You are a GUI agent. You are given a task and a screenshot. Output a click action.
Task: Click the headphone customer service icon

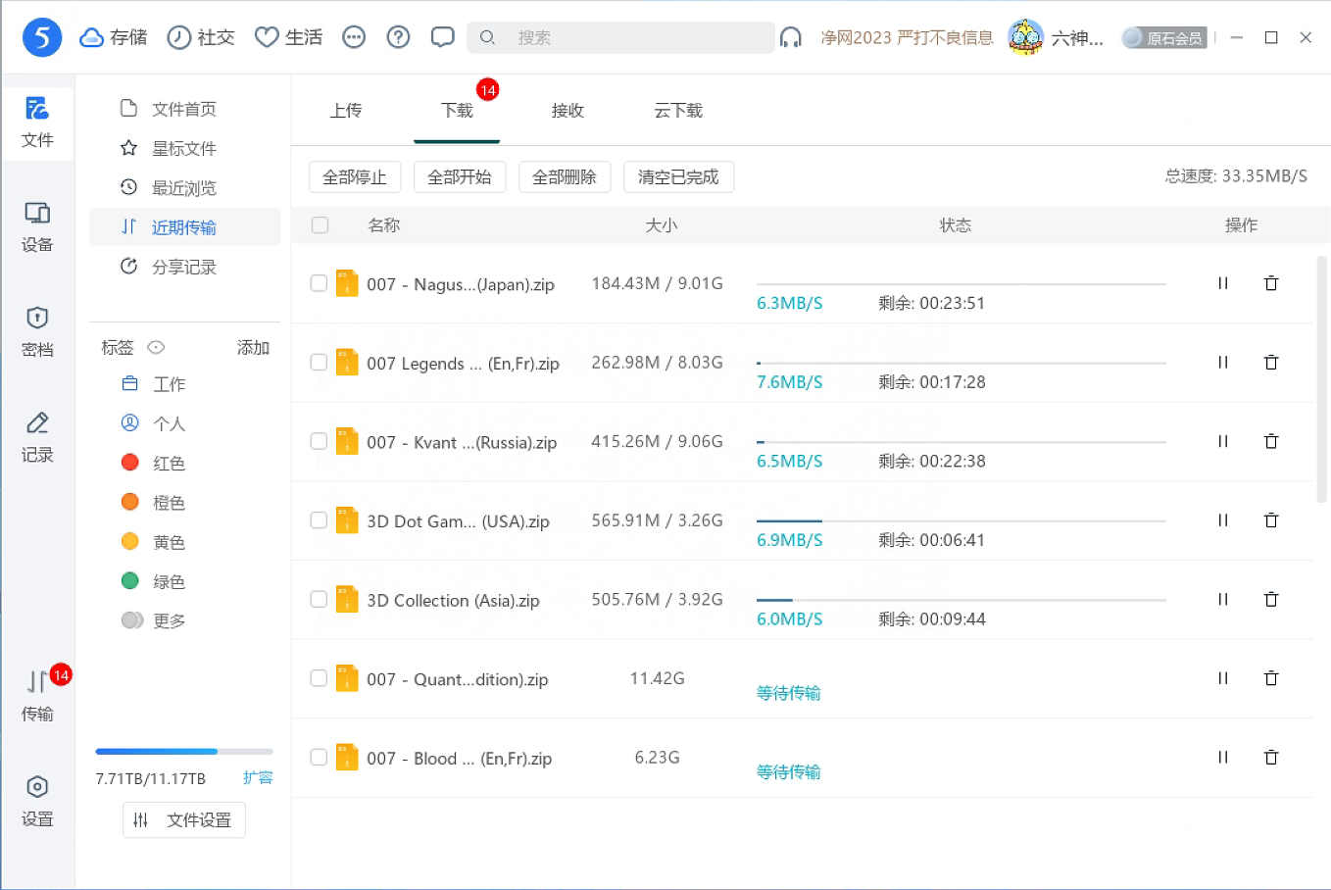tap(791, 37)
